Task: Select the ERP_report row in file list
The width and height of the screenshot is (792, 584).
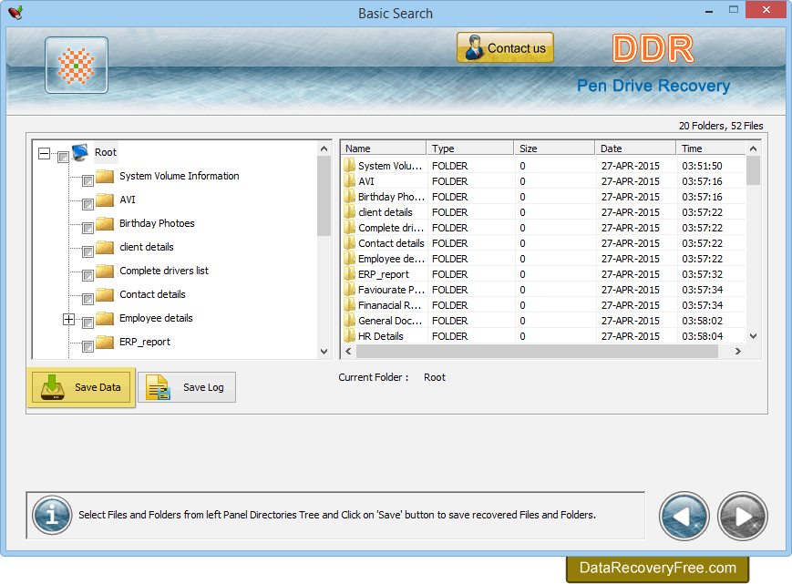Action: [543, 274]
